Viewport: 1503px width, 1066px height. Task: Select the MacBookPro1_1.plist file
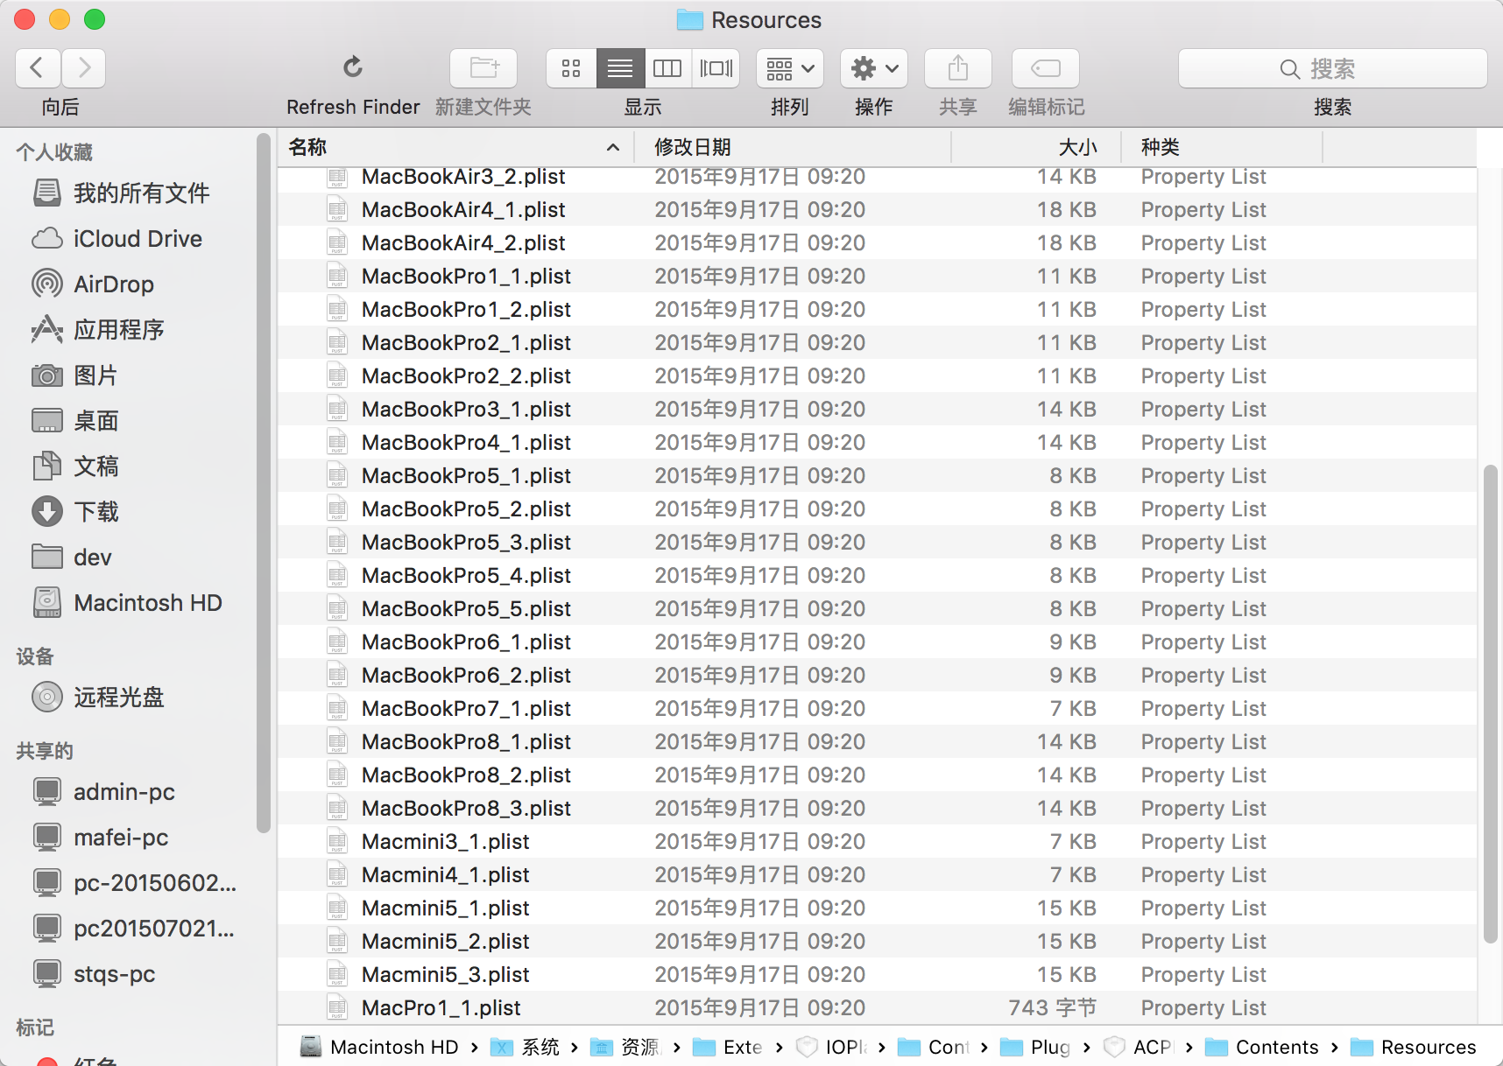click(877, 276)
